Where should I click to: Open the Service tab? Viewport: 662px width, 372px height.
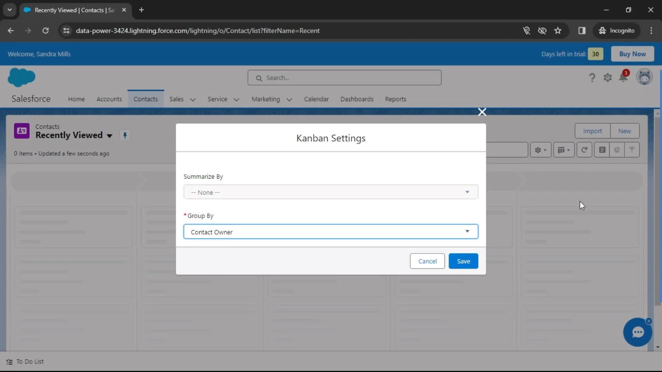coord(217,99)
